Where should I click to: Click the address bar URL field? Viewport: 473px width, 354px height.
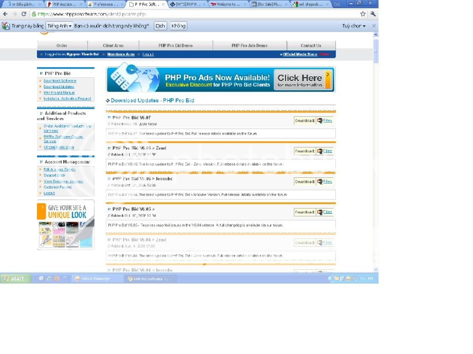(x=196, y=14)
